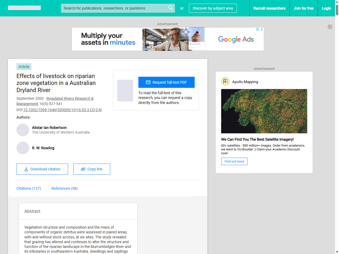Screen dimensions: 339x254
Task: Open the ad options three-dot menu
Action: (x=262, y=29)
